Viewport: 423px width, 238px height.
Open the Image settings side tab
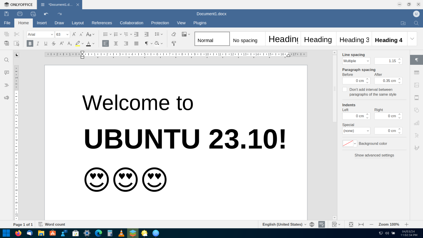[417, 85]
